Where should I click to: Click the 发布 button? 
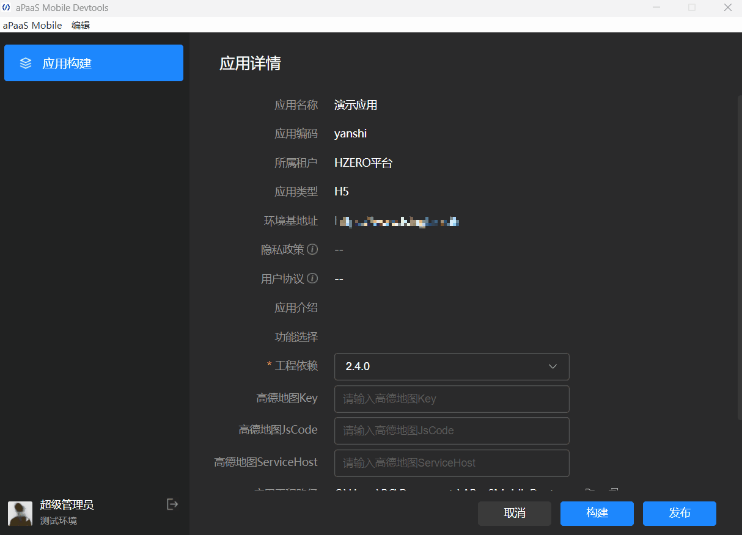pos(680,514)
